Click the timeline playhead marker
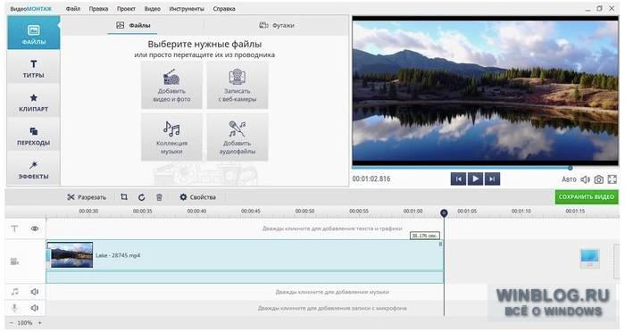The image size is (625, 332). point(444,213)
